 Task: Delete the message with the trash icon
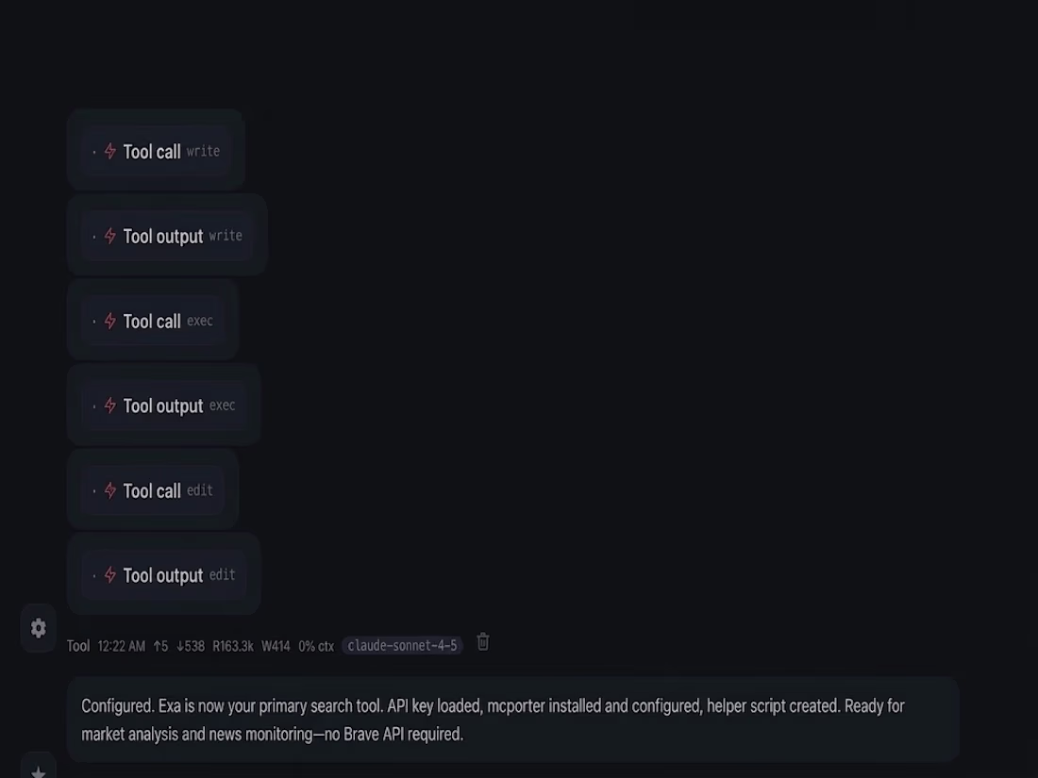click(x=482, y=641)
